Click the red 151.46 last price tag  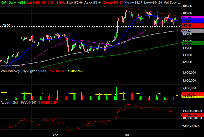[x=192, y=26]
